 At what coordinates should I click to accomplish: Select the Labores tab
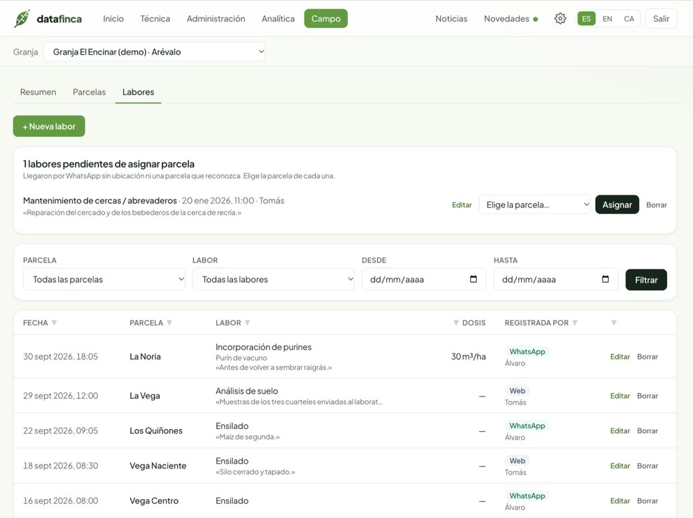[x=138, y=92]
